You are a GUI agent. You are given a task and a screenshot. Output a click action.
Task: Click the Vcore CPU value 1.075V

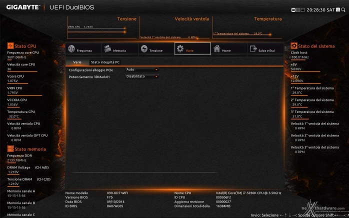point(12,81)
